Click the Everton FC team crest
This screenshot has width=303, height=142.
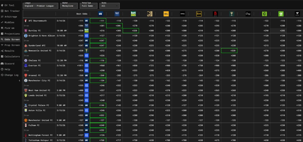(x=26, y=65)
